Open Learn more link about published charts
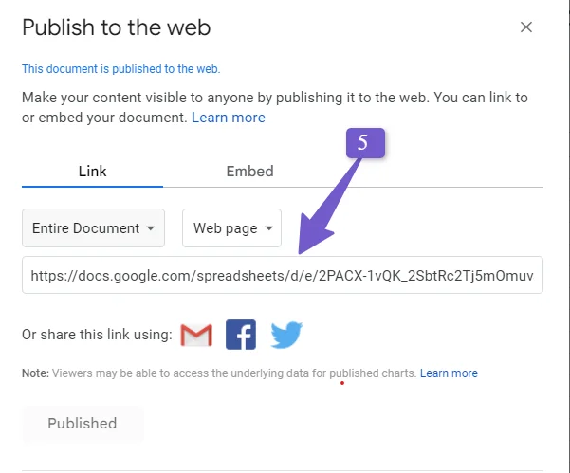The width and height of the screenshot is (570, 473). [449, 373]
